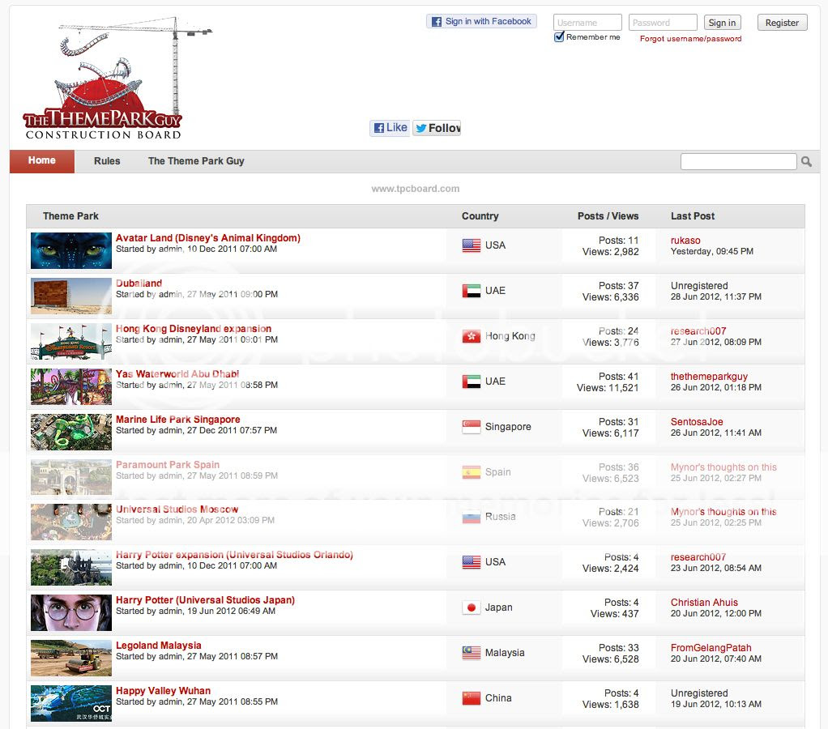The width and height of the screenshot is (828, 729).
Task: Click the search magnifier icon
Action: tap(806, 161)
